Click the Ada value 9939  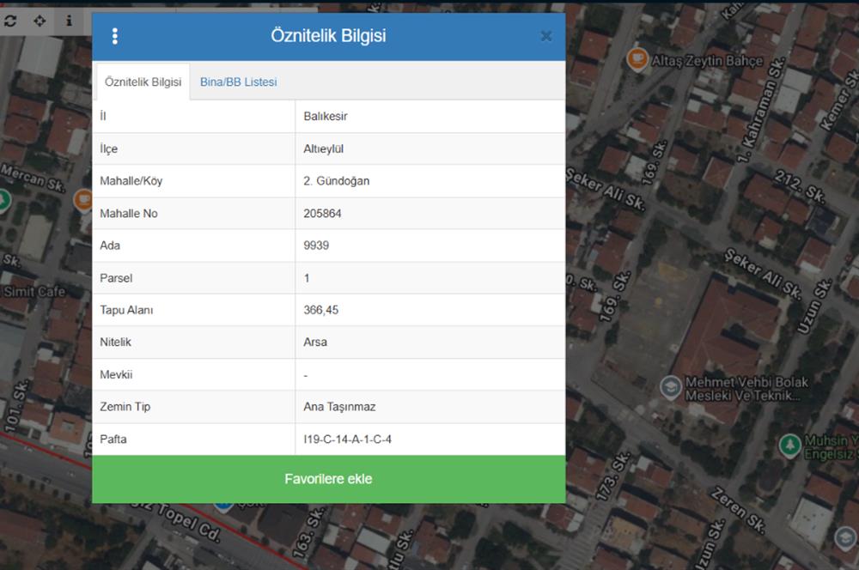tap(316, 246)
